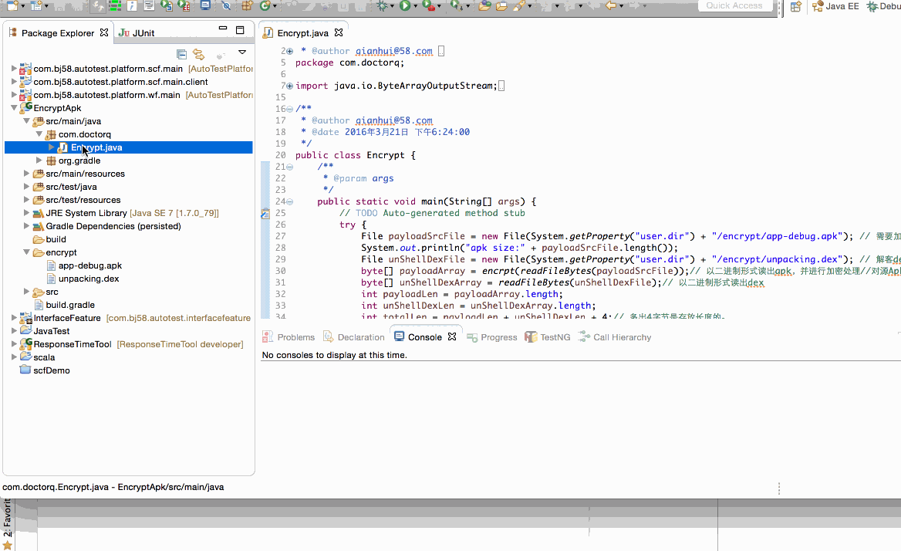Image resolution: width=901 pixels, height=551 pixels.
Task: Select app-debug.apk in Package Explorer
Action: pyautogui.click(x=90, y=265)
